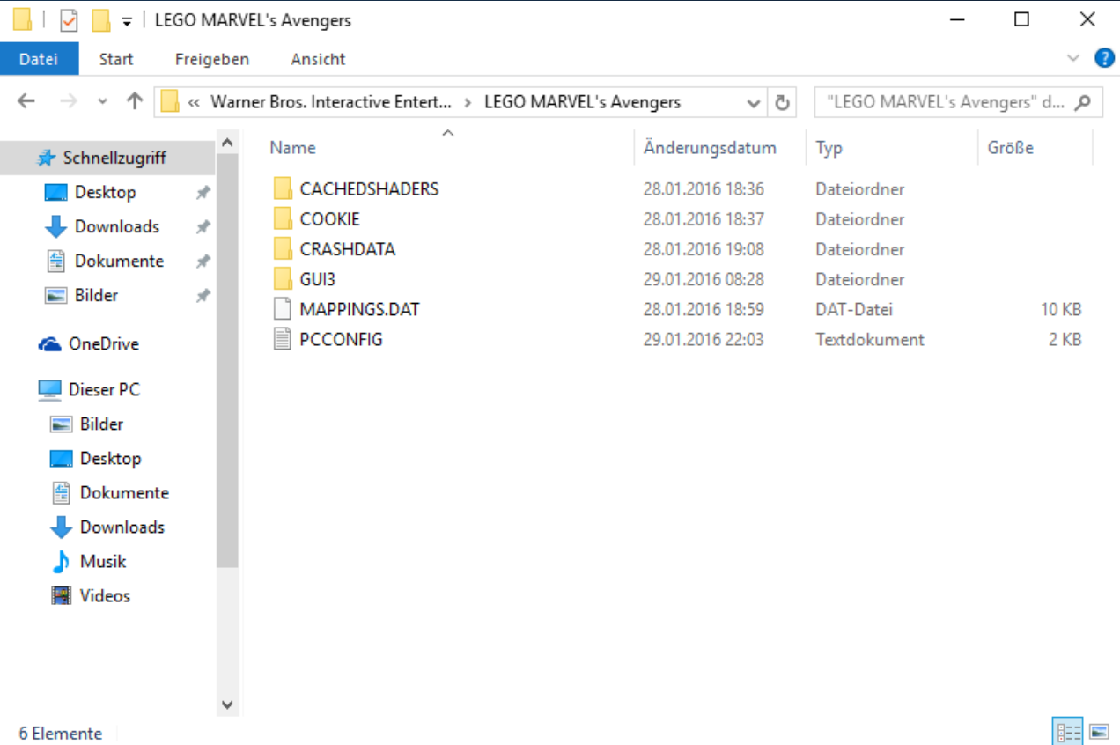Unpin Desktop from Schnellzugriff
The width and height of the screenshot is (1120, 745).
pyautogui.click(x=203, y=192)
